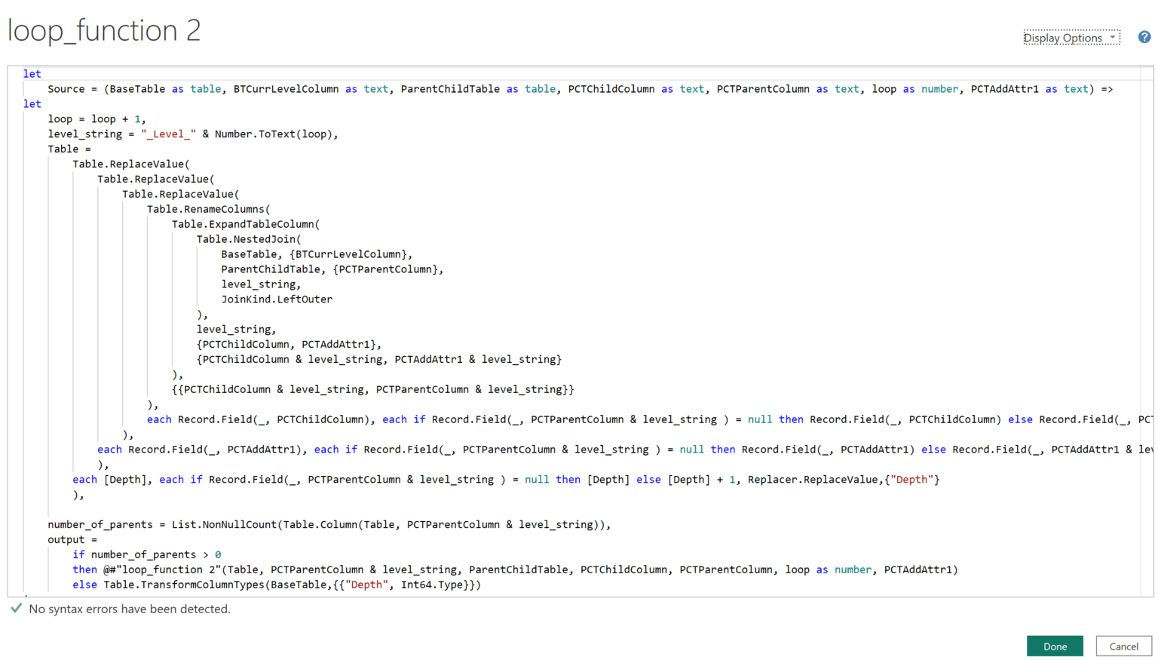Dismiss changes with the Cancel button
The height and width of the screenshot is (660, 1158).
tap(1123, 646)
